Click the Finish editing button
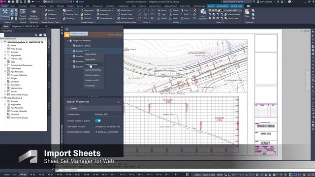315x177 pixels. point(115,34)
